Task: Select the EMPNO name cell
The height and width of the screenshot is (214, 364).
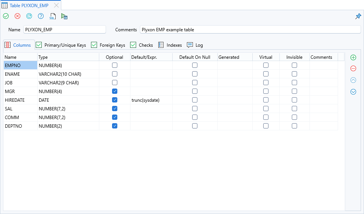Action: pos(20,65)
